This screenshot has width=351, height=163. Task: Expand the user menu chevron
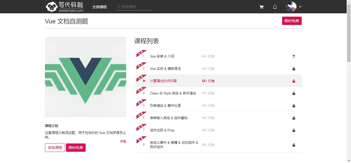pyautogui.click(x=300, y=7)
